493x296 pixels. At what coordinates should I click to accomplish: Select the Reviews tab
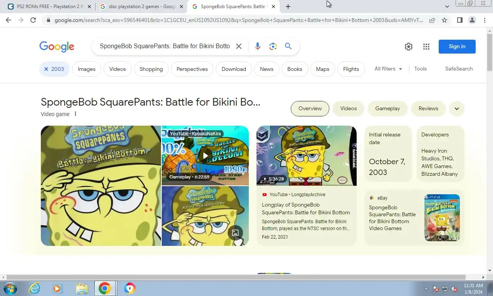428,108
